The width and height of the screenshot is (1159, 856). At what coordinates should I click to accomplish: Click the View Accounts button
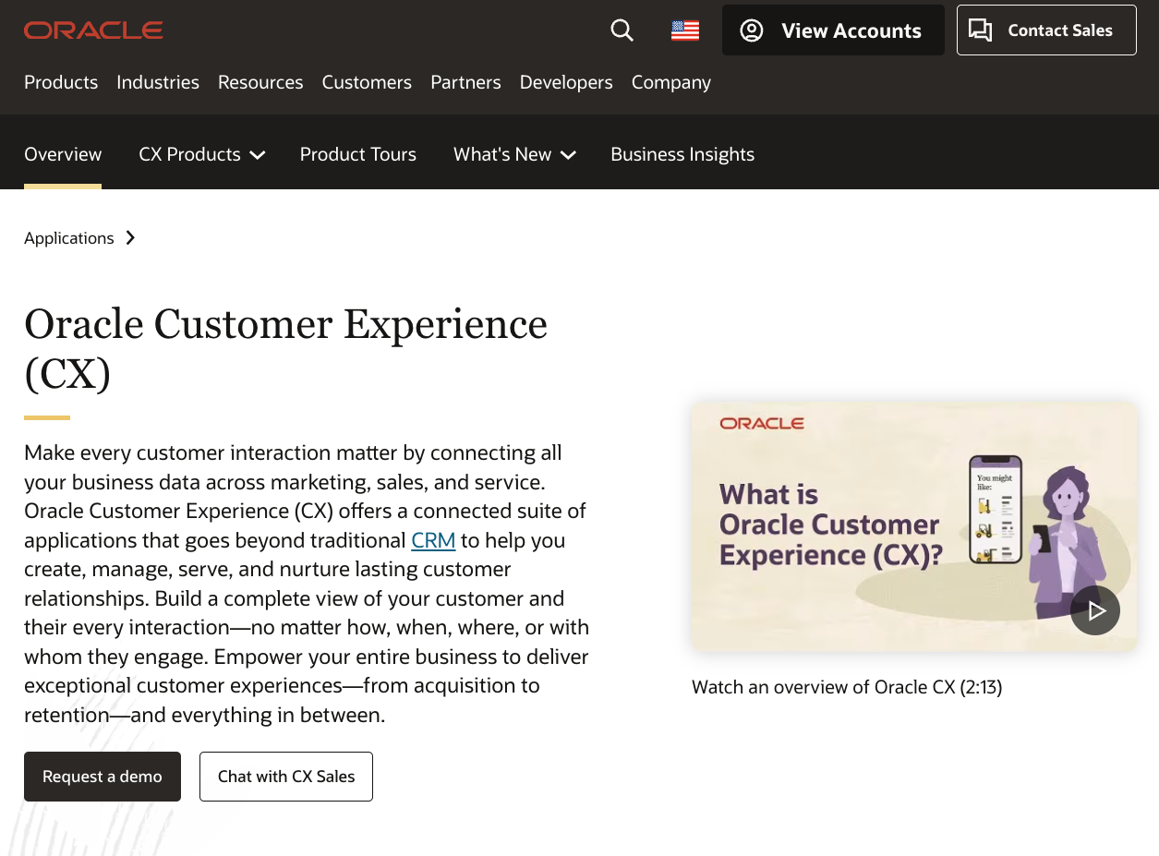(833, 30)
